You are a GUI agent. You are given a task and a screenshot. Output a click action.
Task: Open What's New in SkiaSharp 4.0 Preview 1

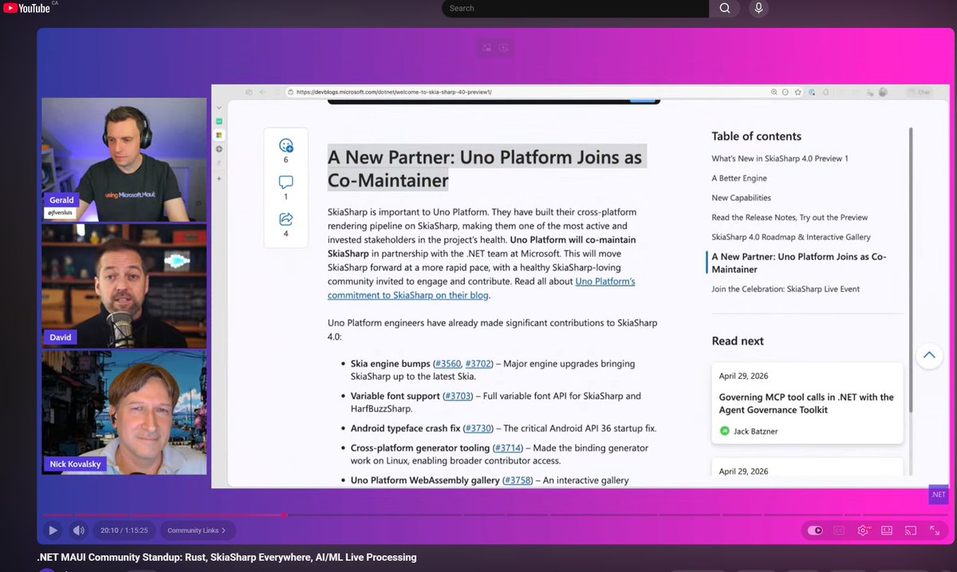(779, 158)
